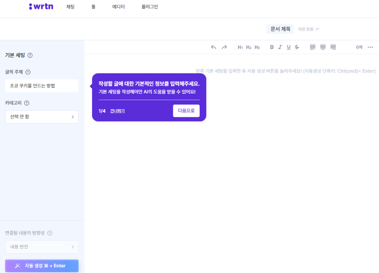Open the 플러그인 menu item
This screenshot has width=379, height=273.
pyautogui.click(x=150, y=6)
